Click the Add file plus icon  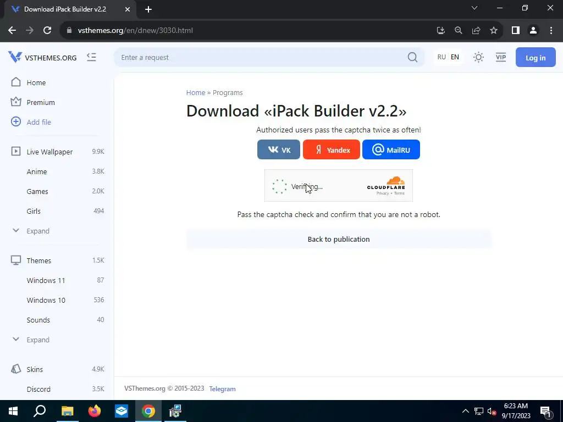click(16, 121)
